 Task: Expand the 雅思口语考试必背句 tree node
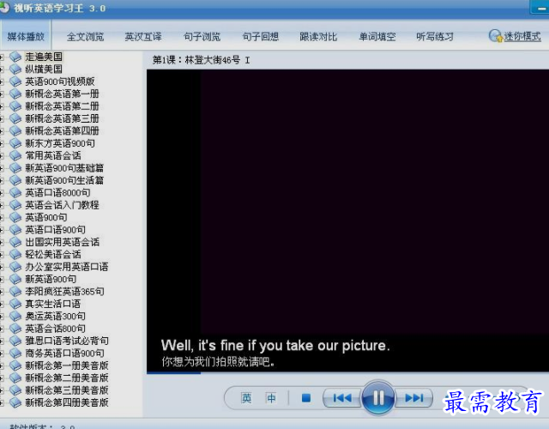pos(2,341)
